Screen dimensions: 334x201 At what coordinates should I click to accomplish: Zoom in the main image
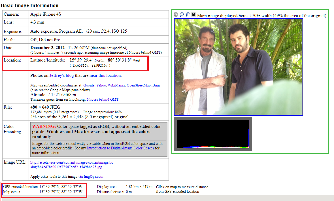pos(188,14)
